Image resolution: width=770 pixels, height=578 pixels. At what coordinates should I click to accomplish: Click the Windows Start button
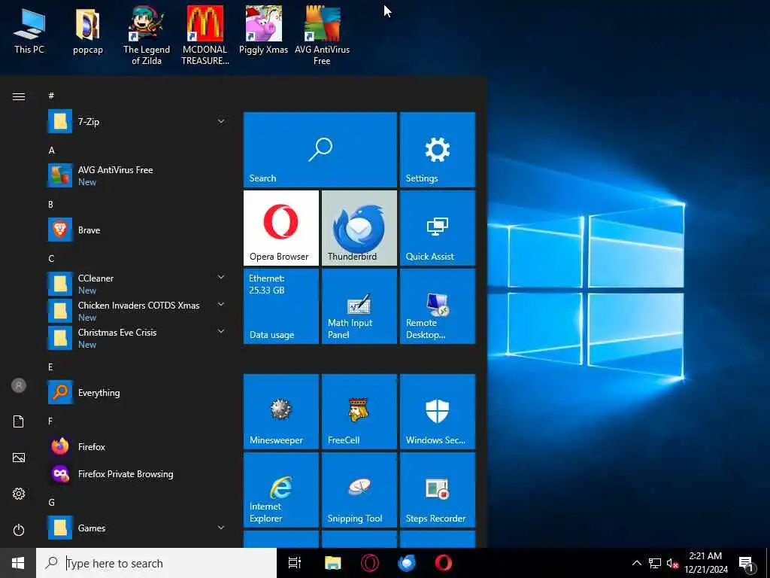[18, 563]
